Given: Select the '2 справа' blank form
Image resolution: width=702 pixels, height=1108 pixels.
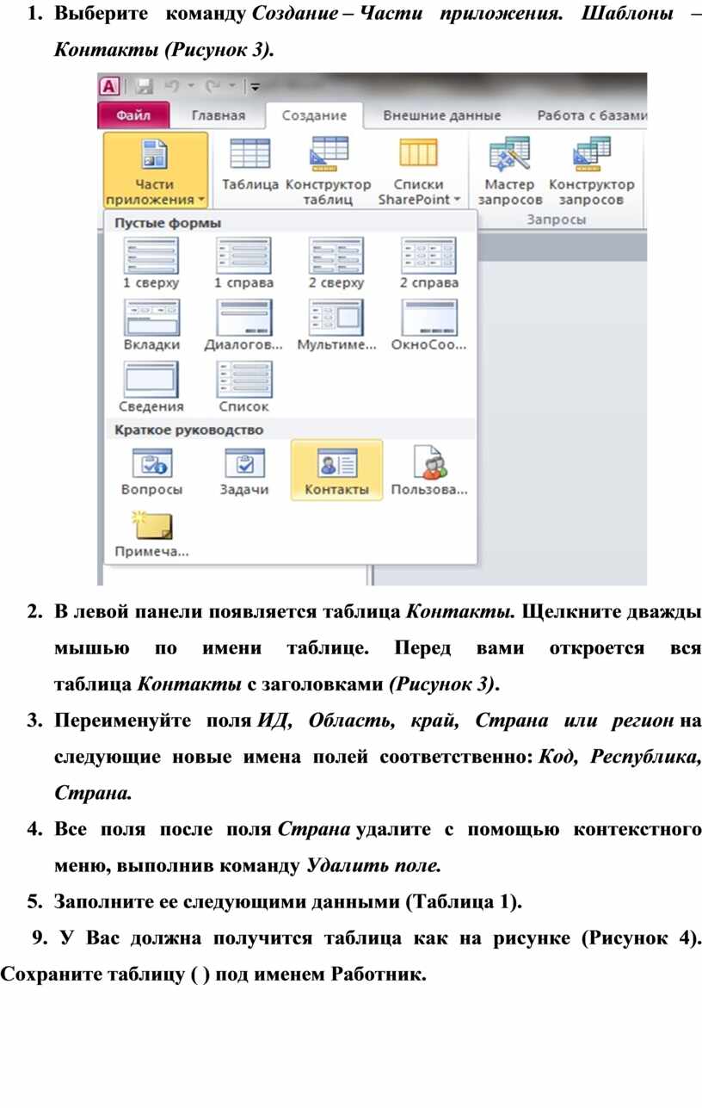Looking at the screenshot, I should coord(429,263).
